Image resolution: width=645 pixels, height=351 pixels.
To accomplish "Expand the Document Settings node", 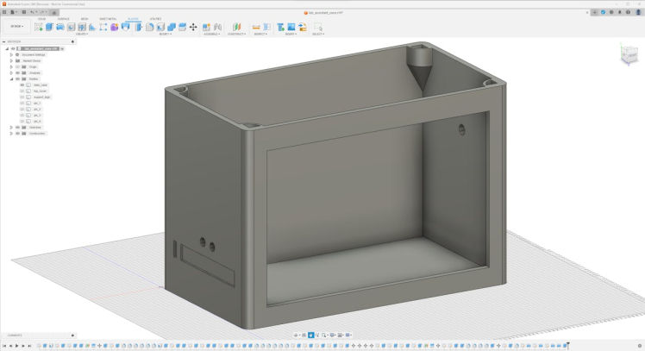I will pyautogui.click(x=10, y=54).
